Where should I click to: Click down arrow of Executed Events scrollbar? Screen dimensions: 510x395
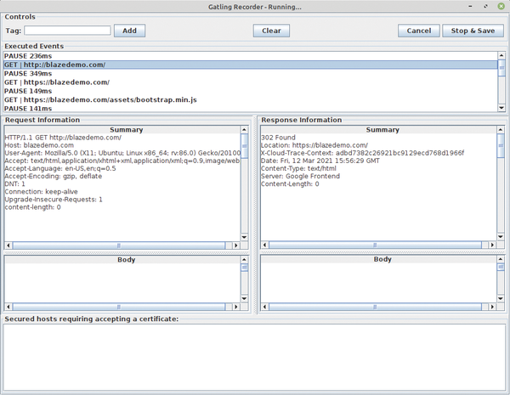coord(501,108)
